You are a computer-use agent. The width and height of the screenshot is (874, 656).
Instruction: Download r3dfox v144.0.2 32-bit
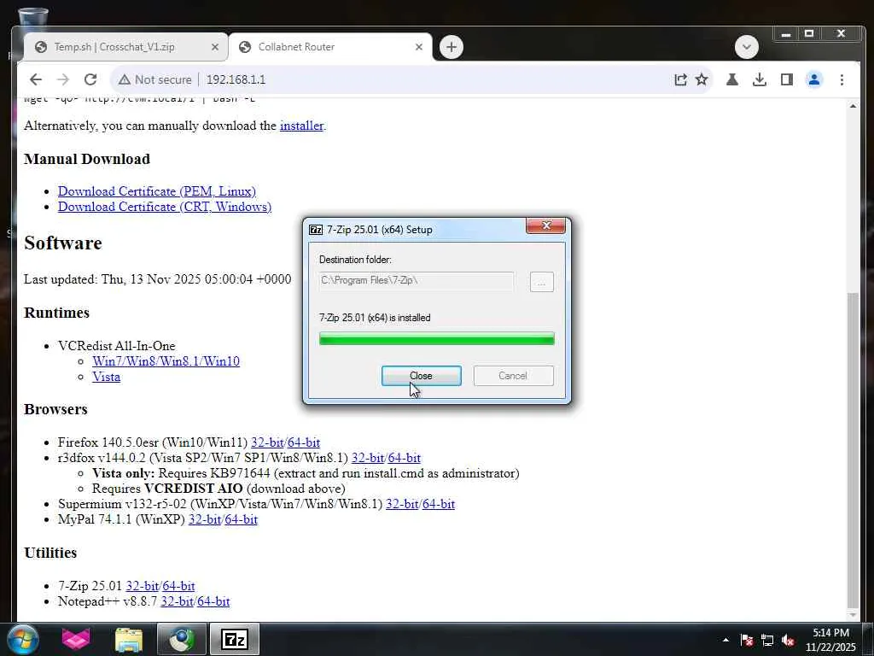[368, 458]
